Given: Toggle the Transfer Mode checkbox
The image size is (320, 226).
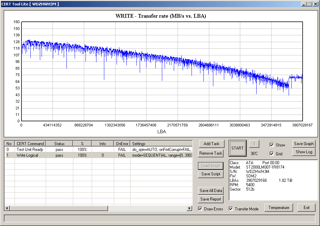Looking at the screenshot, I should pyautogui.click(x=231, y=209).
